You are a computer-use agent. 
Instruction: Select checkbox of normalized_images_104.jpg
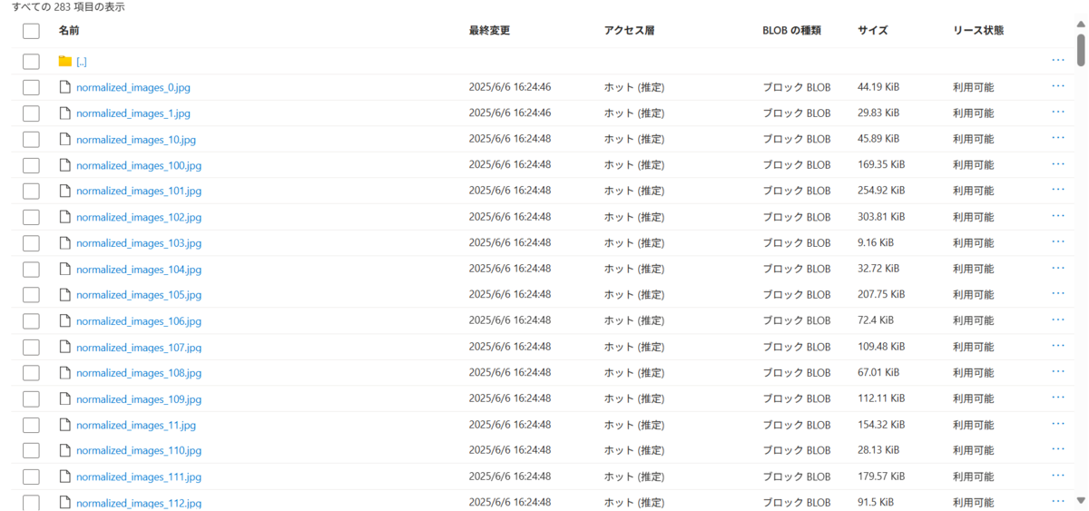pos(31,270)
